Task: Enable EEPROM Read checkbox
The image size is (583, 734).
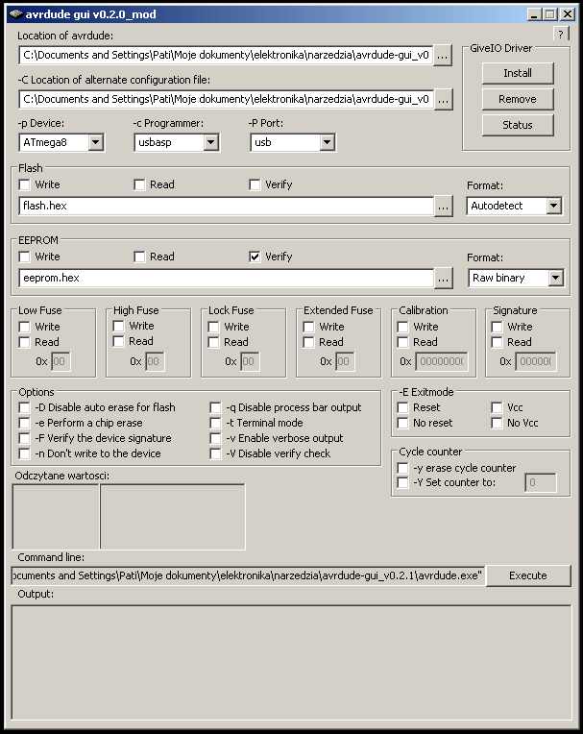Action: (x=139, y=257)
